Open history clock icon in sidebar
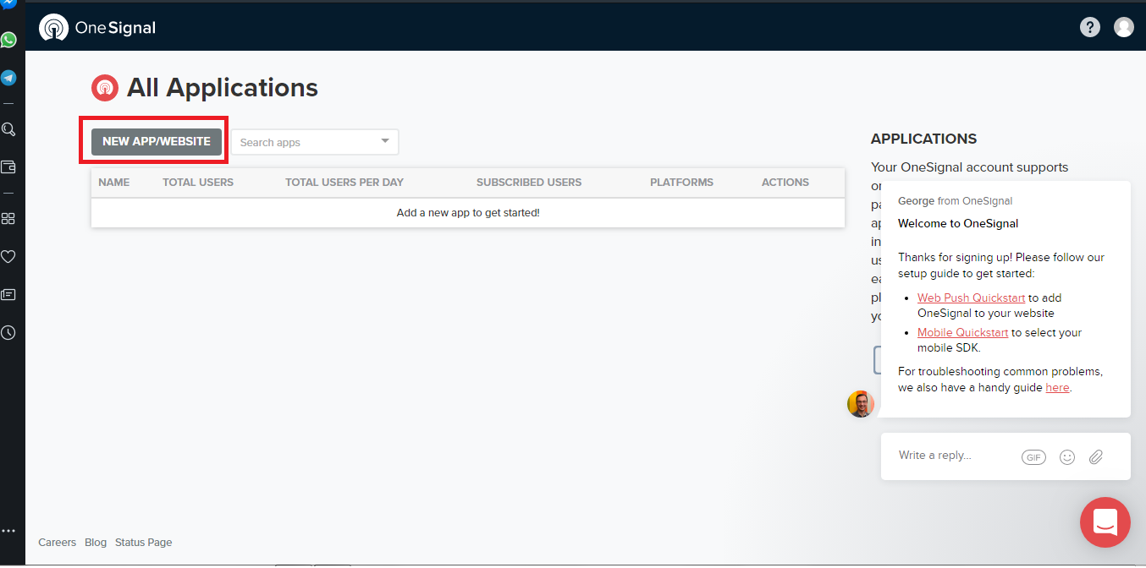This screenshot has height=568, width=1146. coord(8,333)
